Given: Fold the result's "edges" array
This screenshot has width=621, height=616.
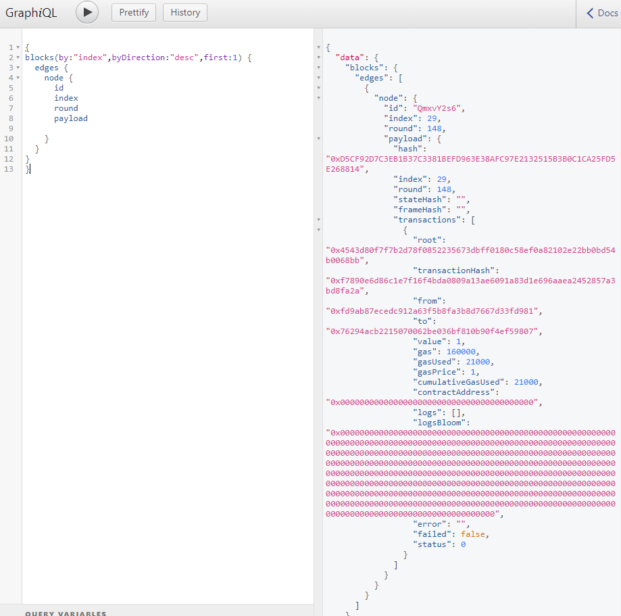Looking at the screenshot, I should click(319, 78).
